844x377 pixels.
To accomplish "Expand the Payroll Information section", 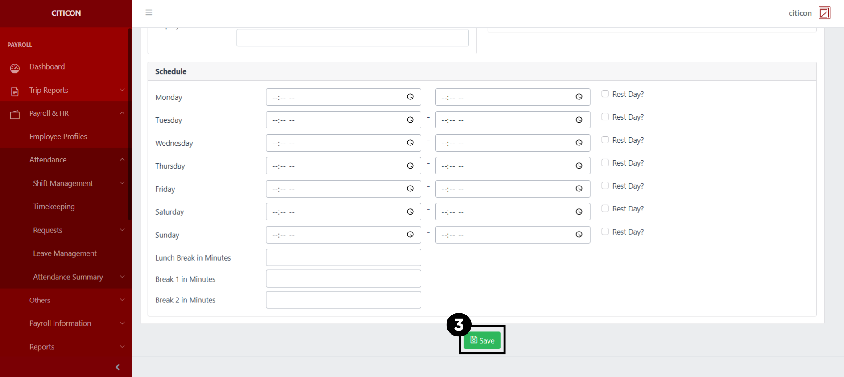I will coord(122,323).
